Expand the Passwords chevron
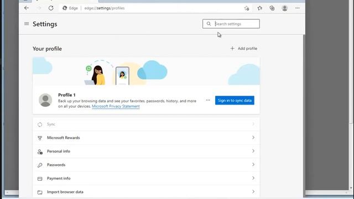Viewport: 354px width, 199px height. click(253, 165)
